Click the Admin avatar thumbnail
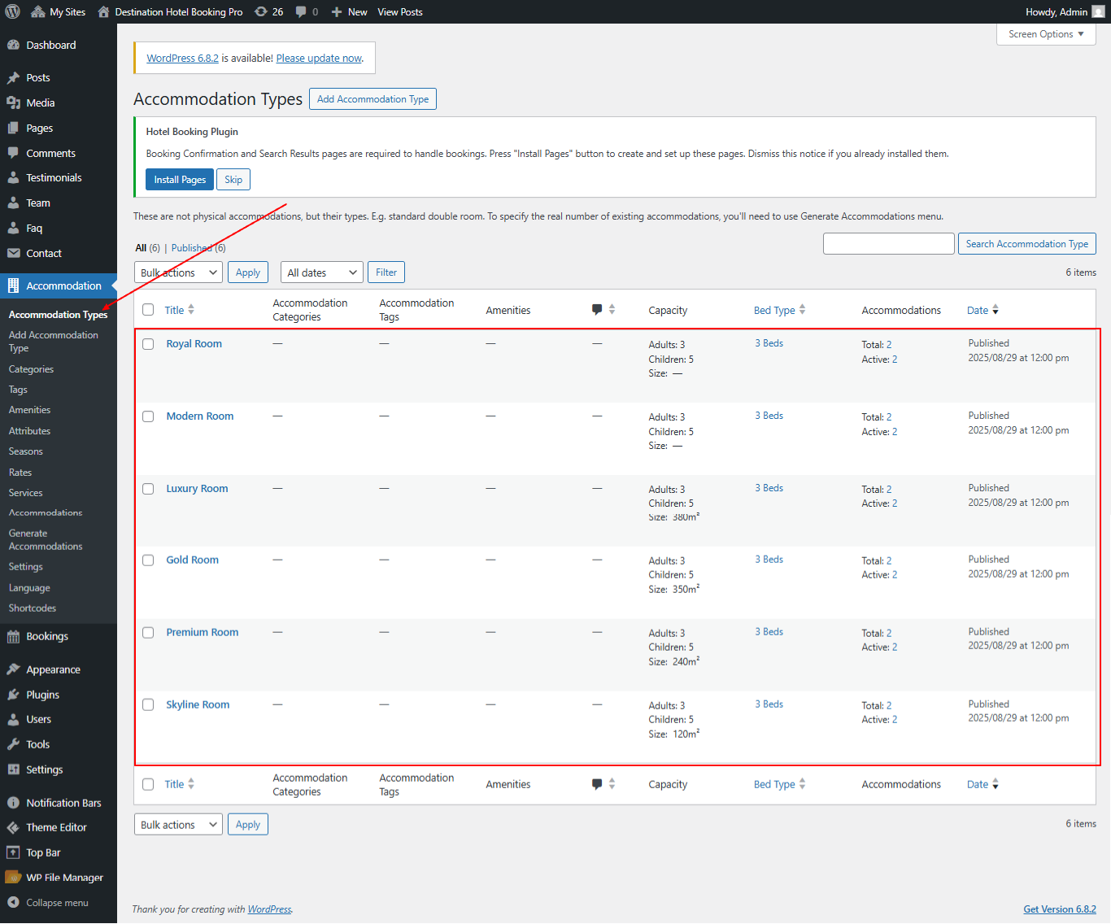 [1098, 11]
